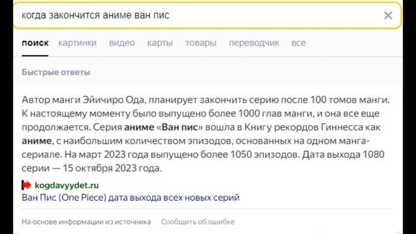Image resolution: width=416 pixels, height=234 pixels.
Task: Click 'Сообщить об ошибке' link
Action: (198, 222)
